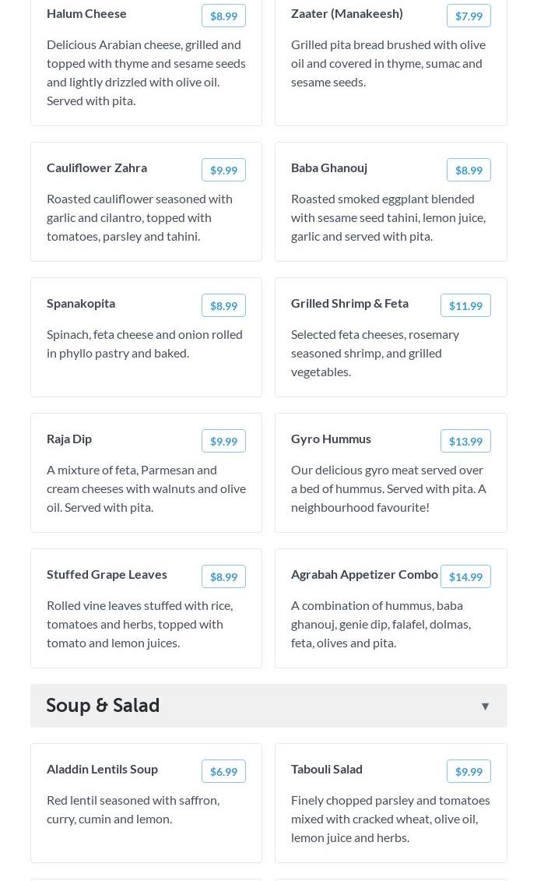The image size is (537, 881).
Task: Collapse the Soup & Salad section arrow
Action: click(x=485, y=707)
